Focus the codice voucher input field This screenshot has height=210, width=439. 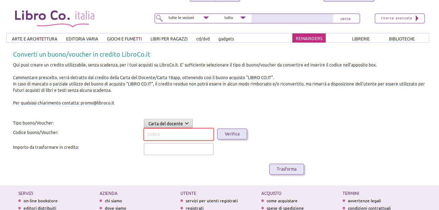[178, 134]
